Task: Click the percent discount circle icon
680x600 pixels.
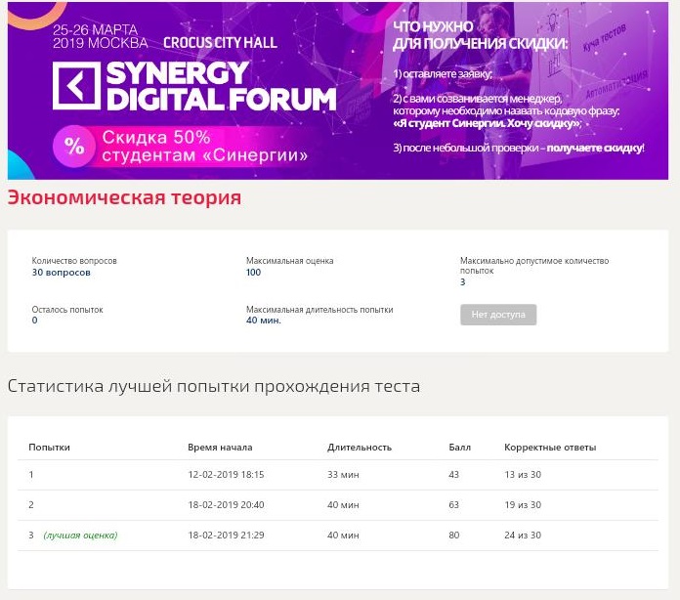Action: (74, 147)
